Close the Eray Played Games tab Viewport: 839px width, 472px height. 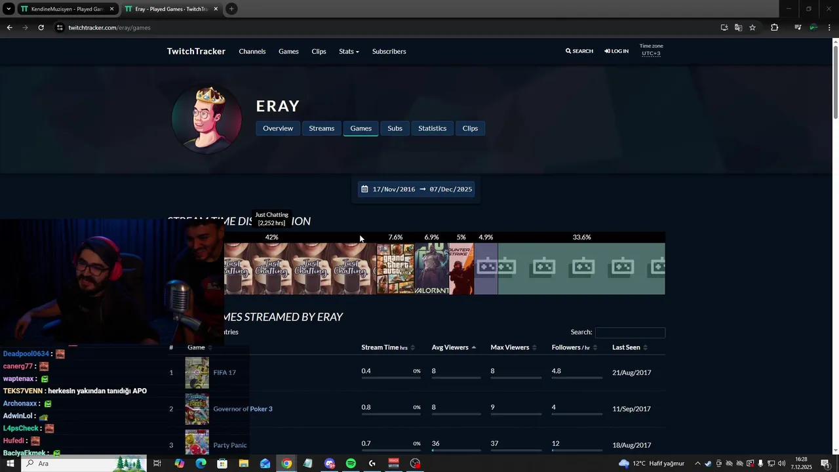point(216,9)
